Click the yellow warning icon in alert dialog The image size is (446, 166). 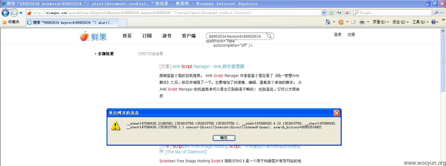tap(116, 125)
